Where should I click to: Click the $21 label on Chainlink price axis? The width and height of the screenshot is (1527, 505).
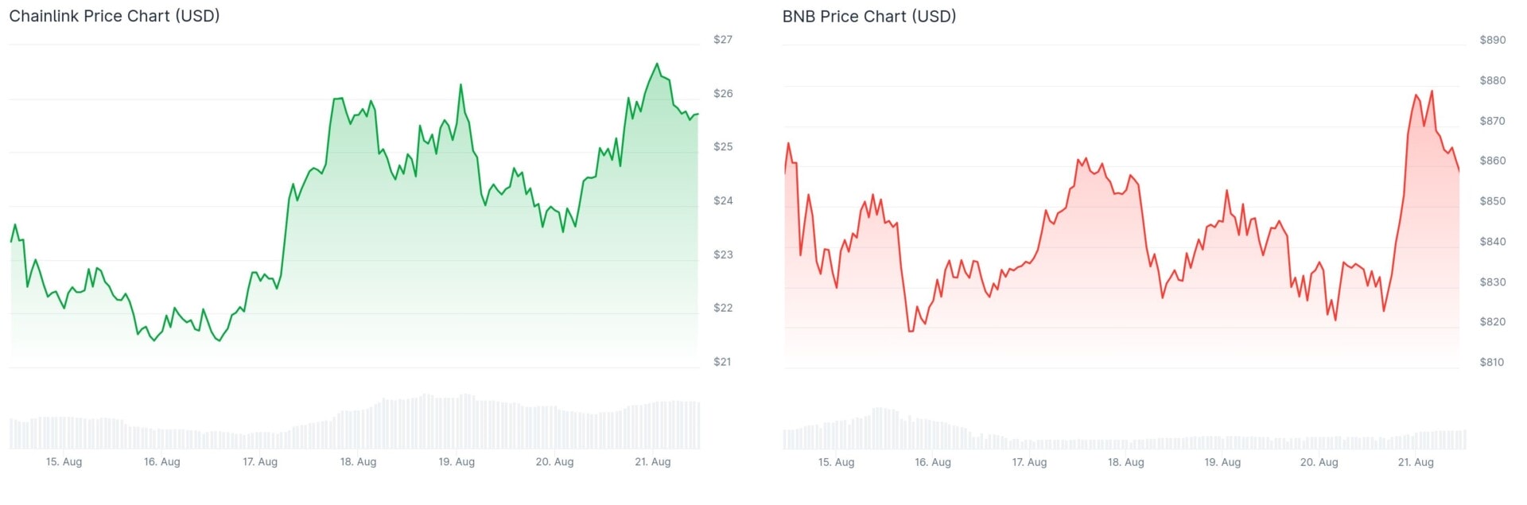coord(722,363)
